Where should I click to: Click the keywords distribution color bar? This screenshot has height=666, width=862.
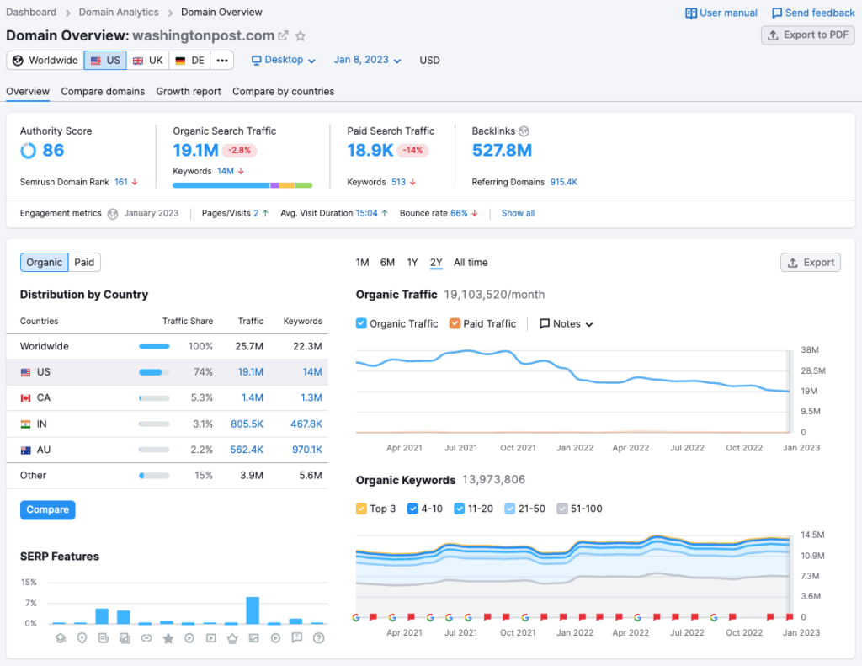[x=242, y=185]
